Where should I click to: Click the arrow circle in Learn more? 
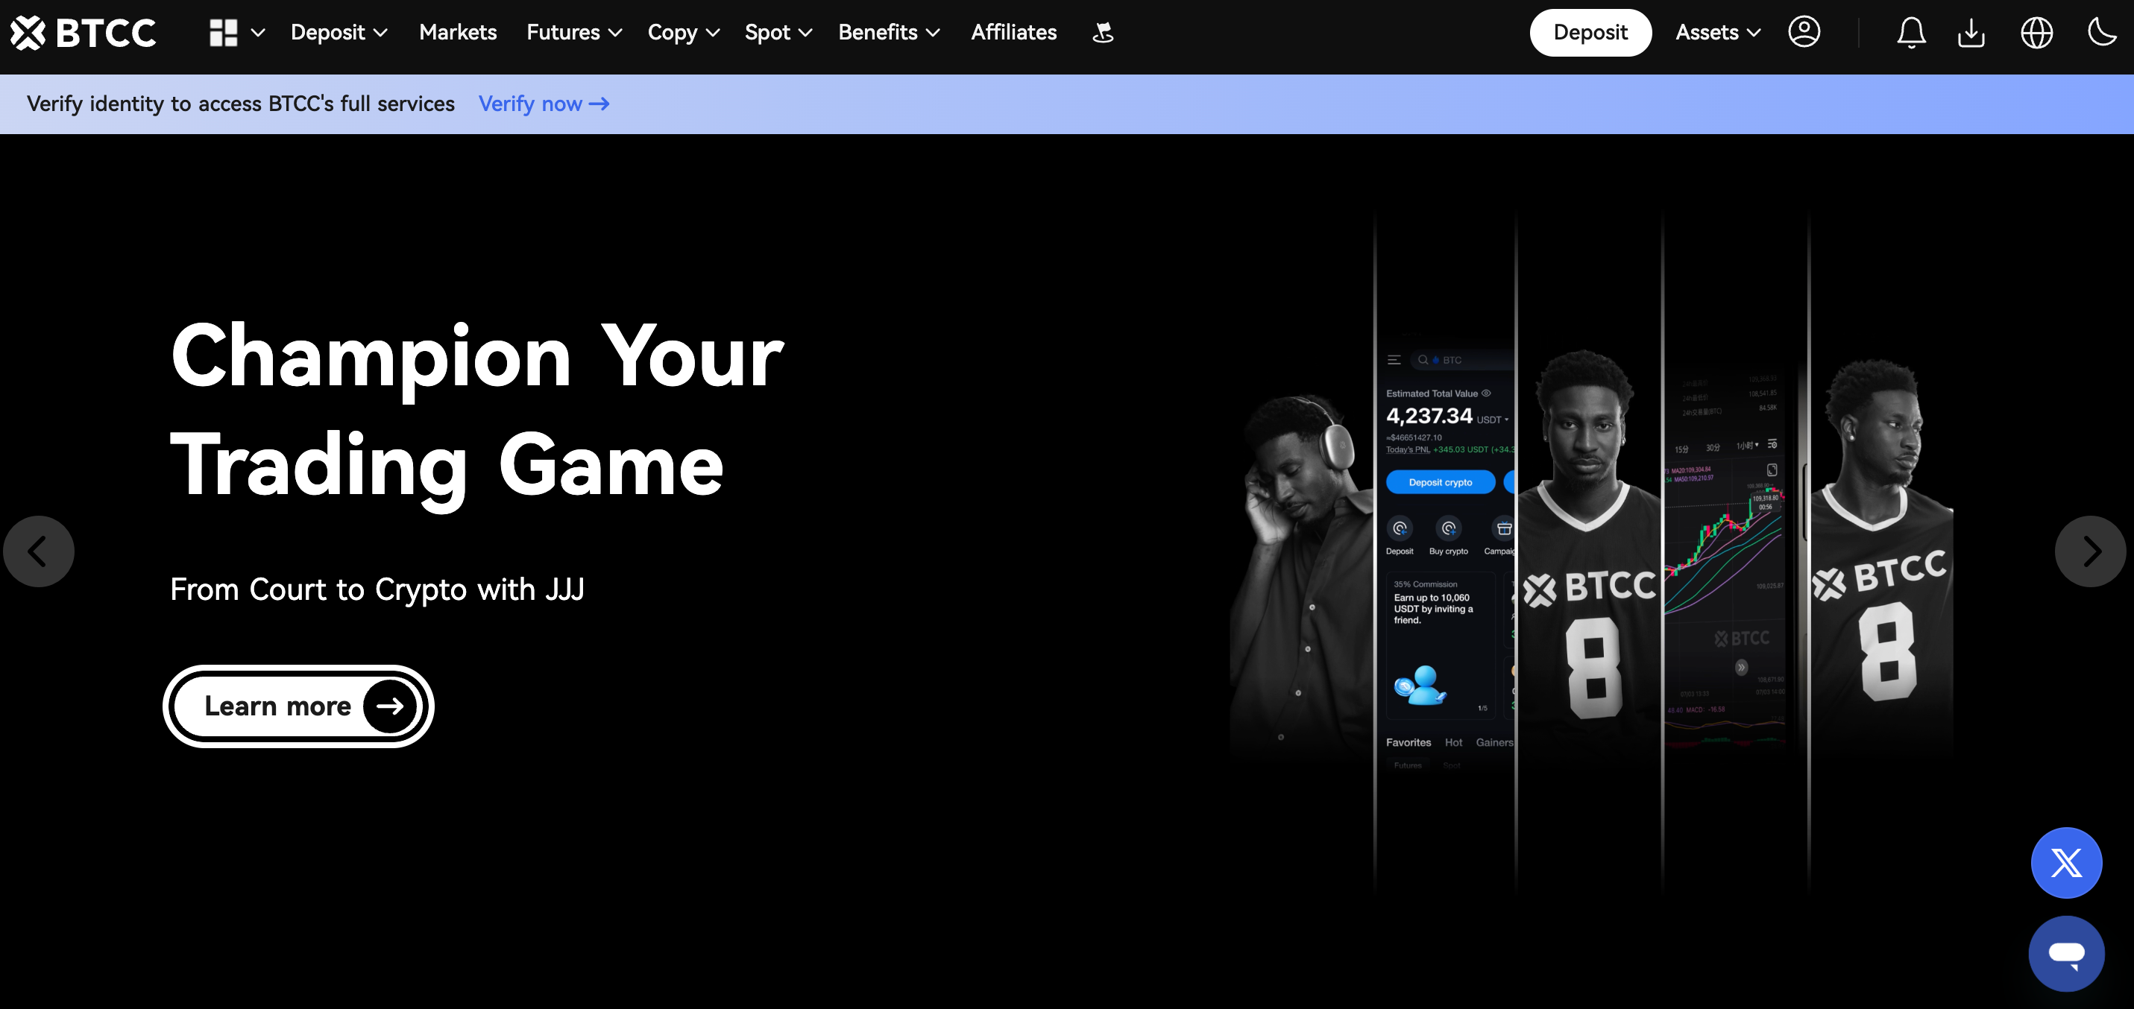point(389,706)
